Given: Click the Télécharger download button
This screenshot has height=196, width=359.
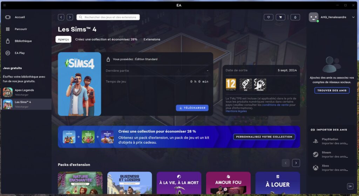Looking at the screenshot, I should coord(192,108).
